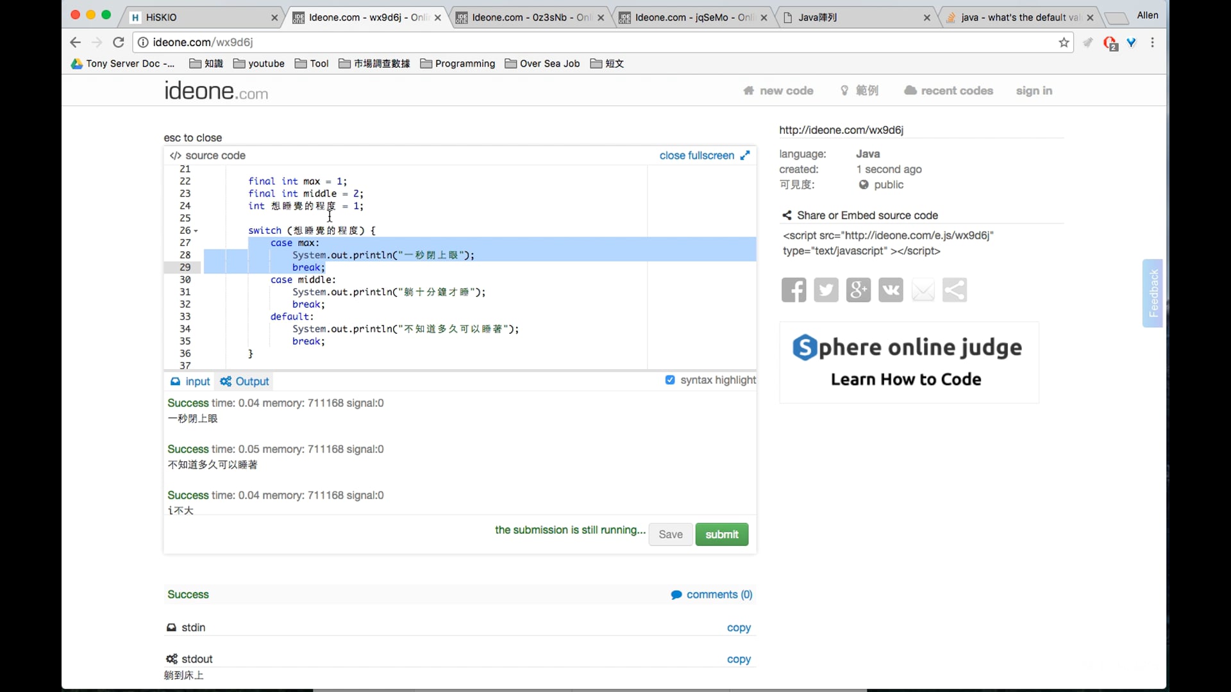Toggle syntax highlight checkbox
Image resolution: width=1231 pixels, height=692 pixels.
click(x=670, y=380)
